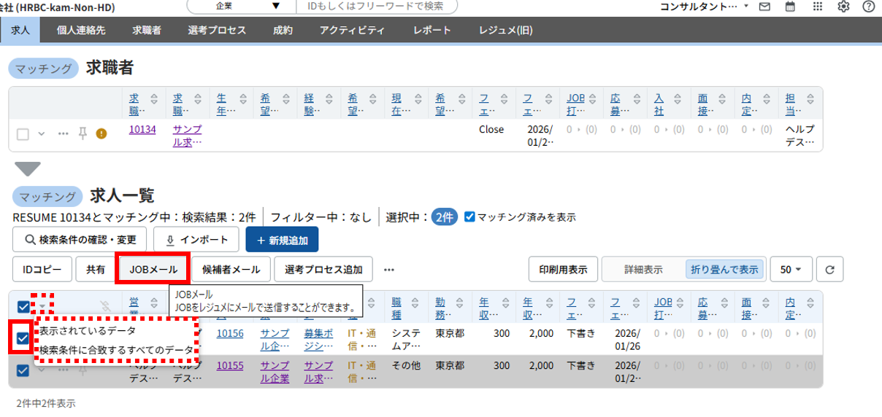Switch to the 選考プロセス tab
Image resolution: width=882 pixels, height=417 pixels.
(x=216, y=31)
